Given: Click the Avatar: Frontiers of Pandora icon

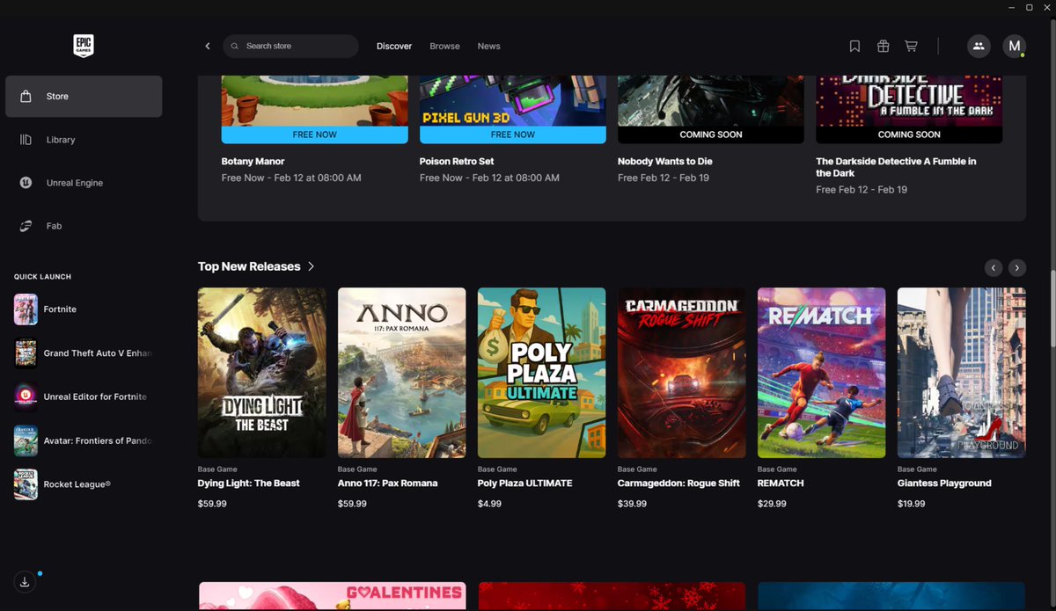Looking at the screenshot, I should 26,440.
